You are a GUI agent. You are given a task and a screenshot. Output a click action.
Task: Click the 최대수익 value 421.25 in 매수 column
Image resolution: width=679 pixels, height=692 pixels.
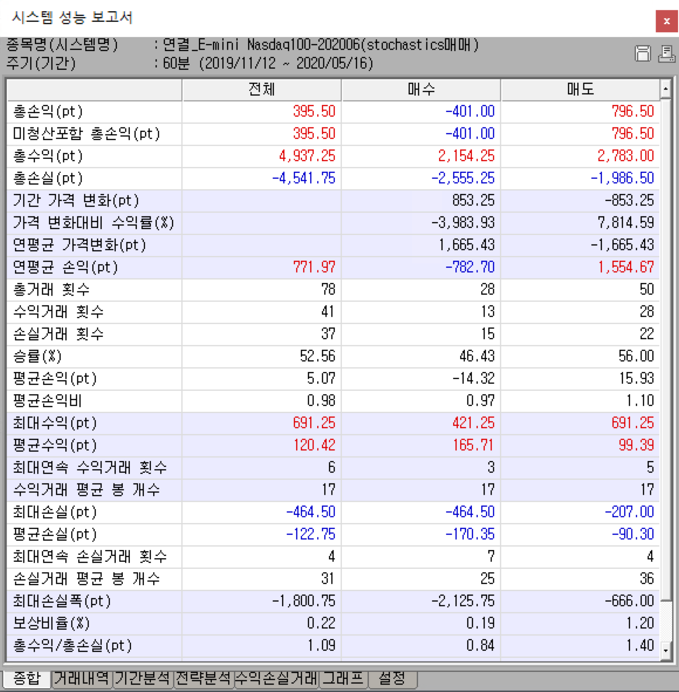(474, 423)
